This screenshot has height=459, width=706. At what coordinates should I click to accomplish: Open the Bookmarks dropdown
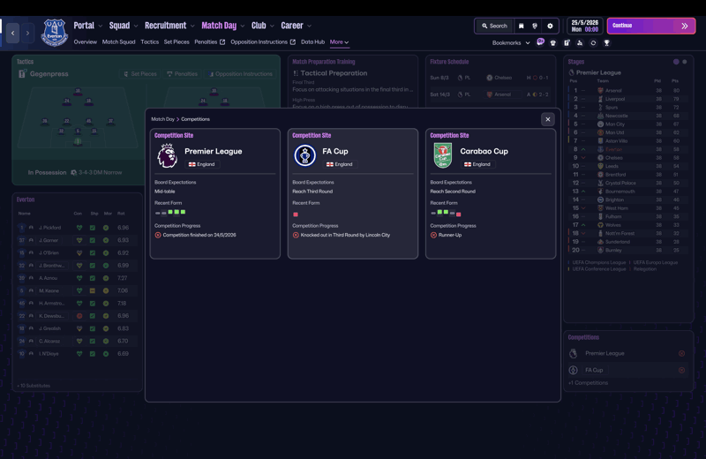[x=511, y=42]
